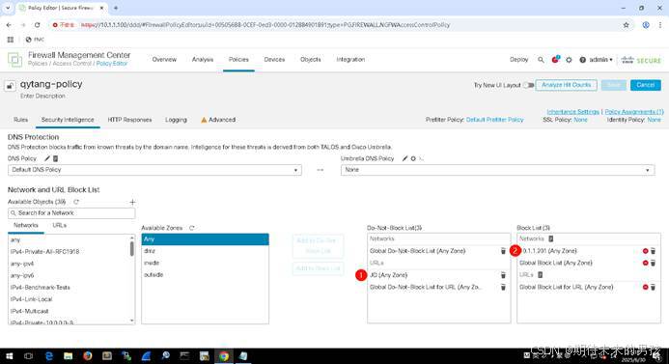Delete Global Block List (Any Zone) entry
The image size is (669, 364).
pos(653,263)
